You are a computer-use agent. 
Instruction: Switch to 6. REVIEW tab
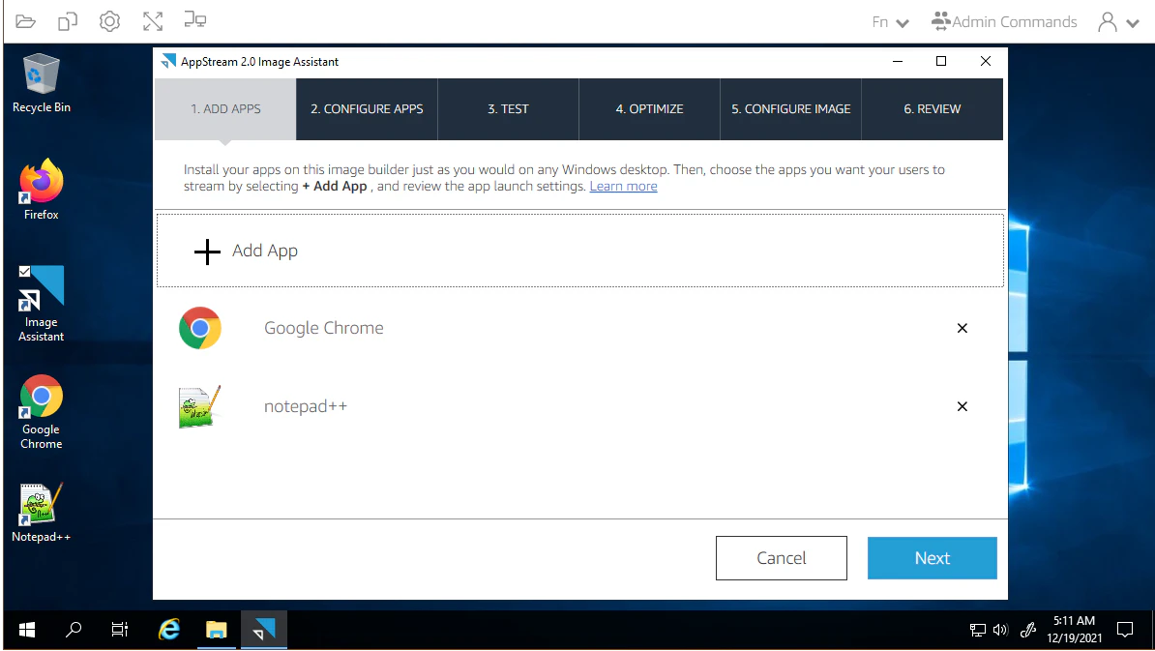tap(932, 109)
